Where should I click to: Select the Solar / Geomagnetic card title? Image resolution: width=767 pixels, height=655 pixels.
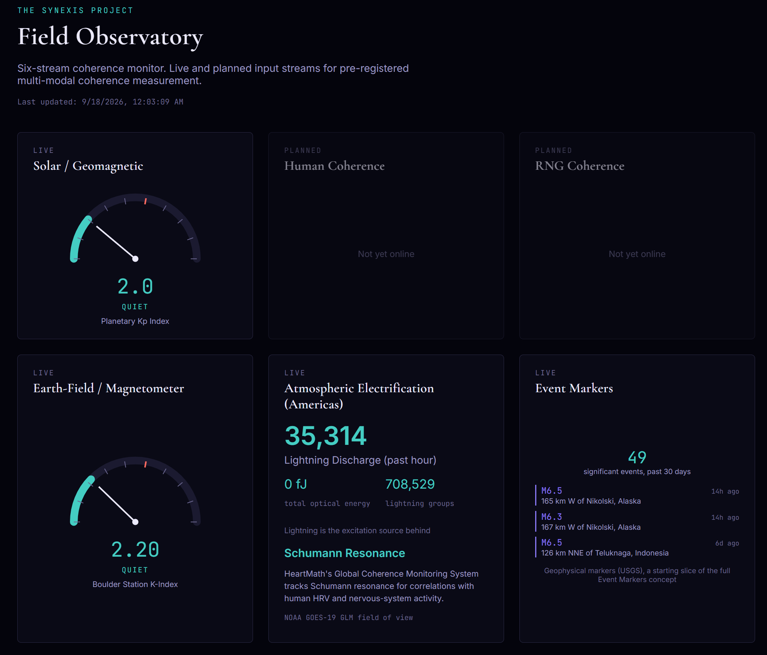[88, 166]
